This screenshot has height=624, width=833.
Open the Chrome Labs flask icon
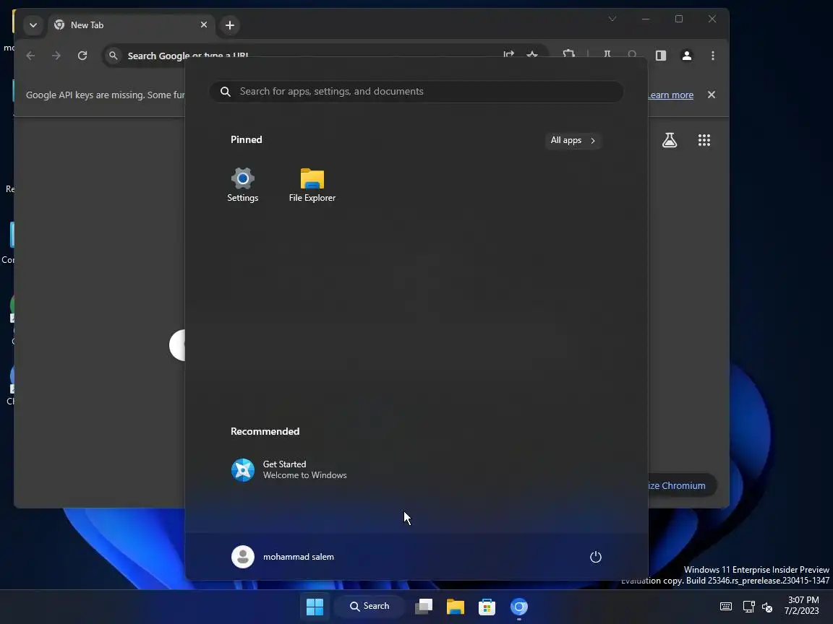click(x=670, y=140)
